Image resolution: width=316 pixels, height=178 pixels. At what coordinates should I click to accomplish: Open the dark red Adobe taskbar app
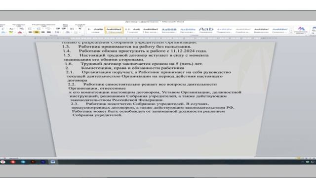coord(33,162)
